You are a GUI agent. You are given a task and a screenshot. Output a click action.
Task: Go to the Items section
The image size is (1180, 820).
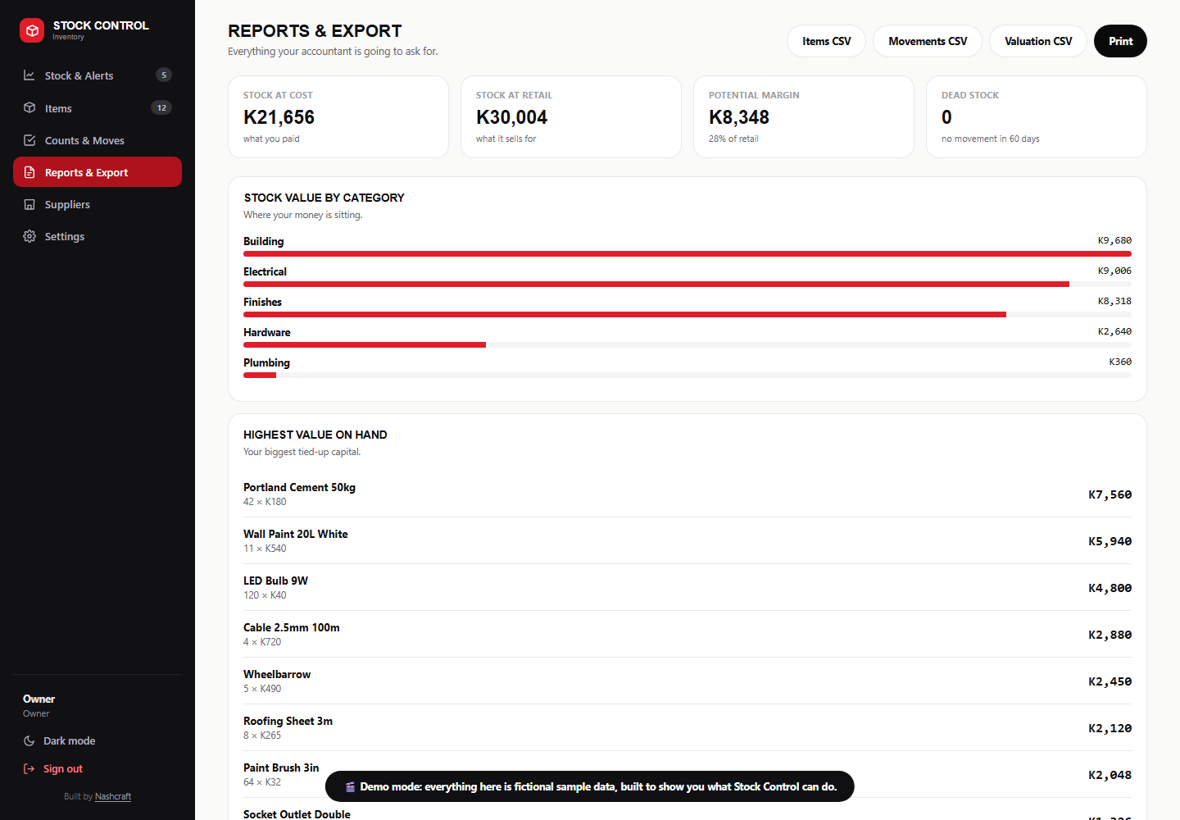pos(98,108)
